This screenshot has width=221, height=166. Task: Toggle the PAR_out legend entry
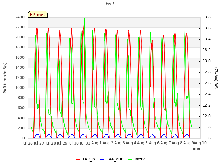point(111,159)
